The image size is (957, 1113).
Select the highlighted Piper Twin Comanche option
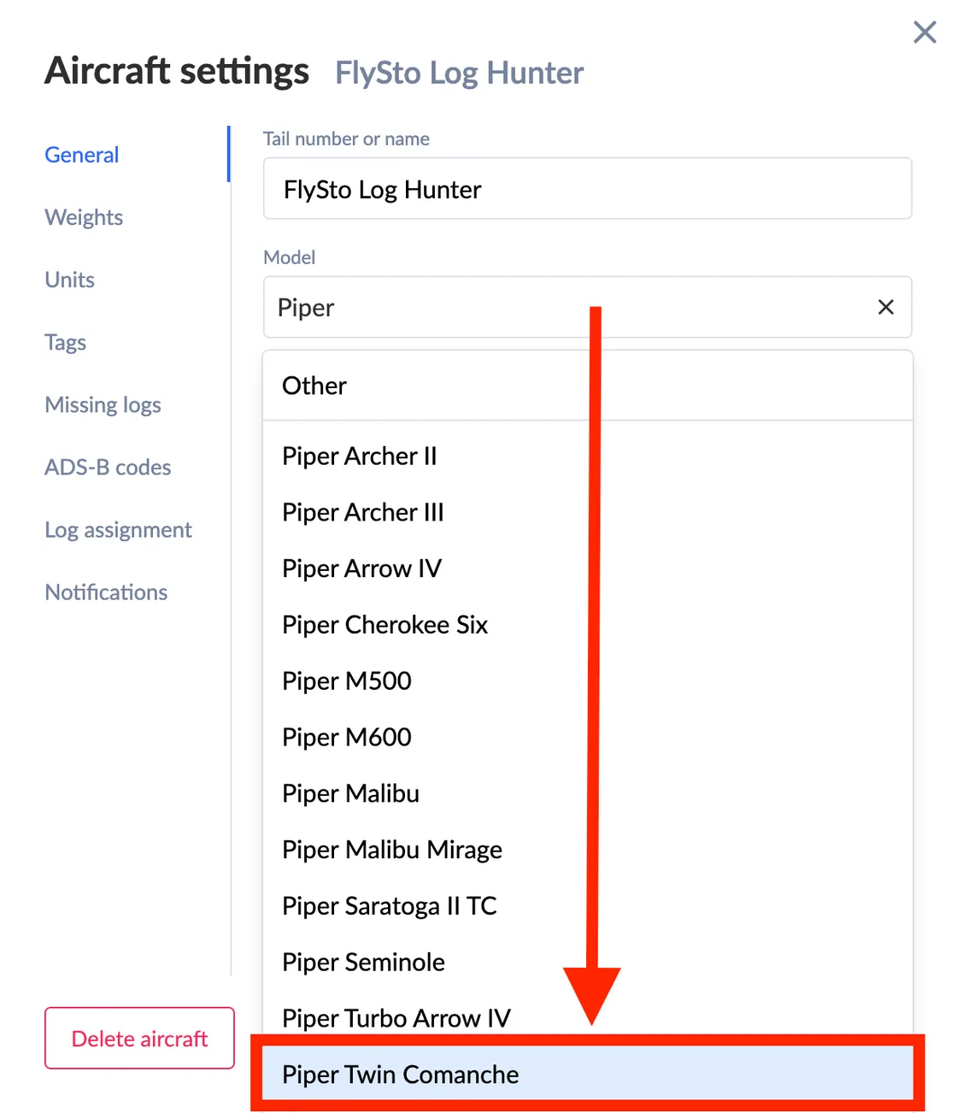[588, 1074]
